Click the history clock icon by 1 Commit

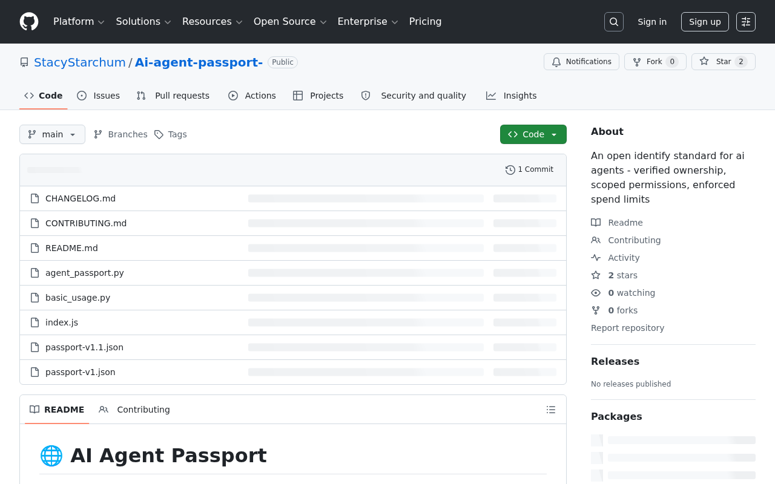[x=510, y=170]
